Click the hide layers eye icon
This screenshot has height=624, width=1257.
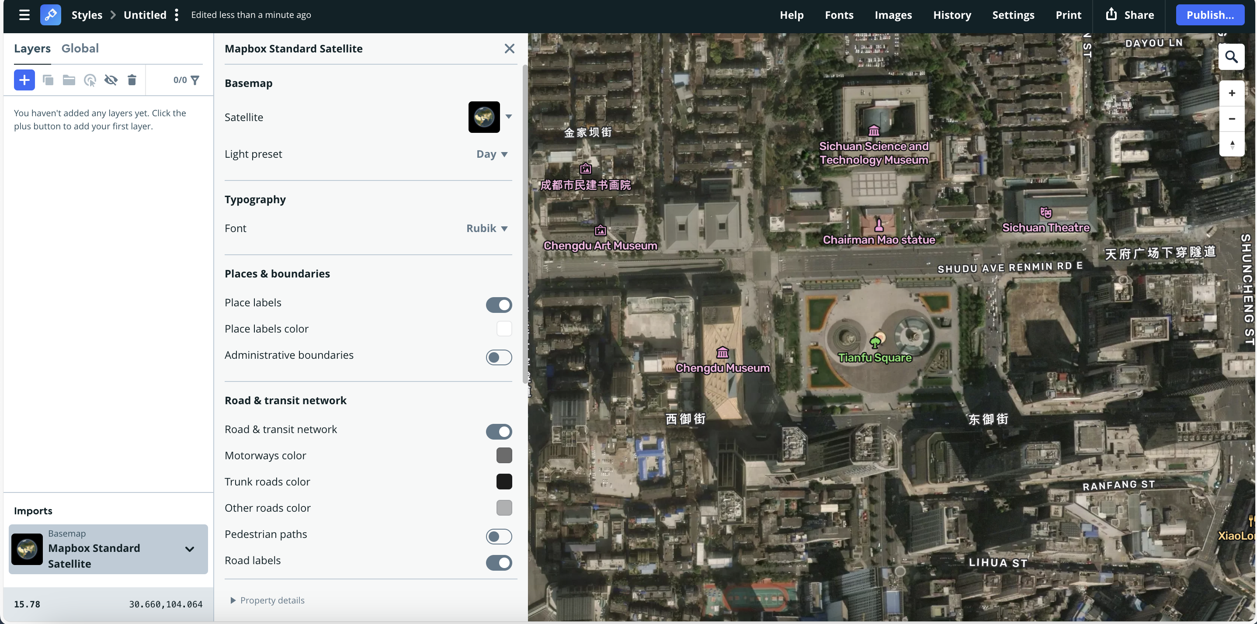coord(111,80)
